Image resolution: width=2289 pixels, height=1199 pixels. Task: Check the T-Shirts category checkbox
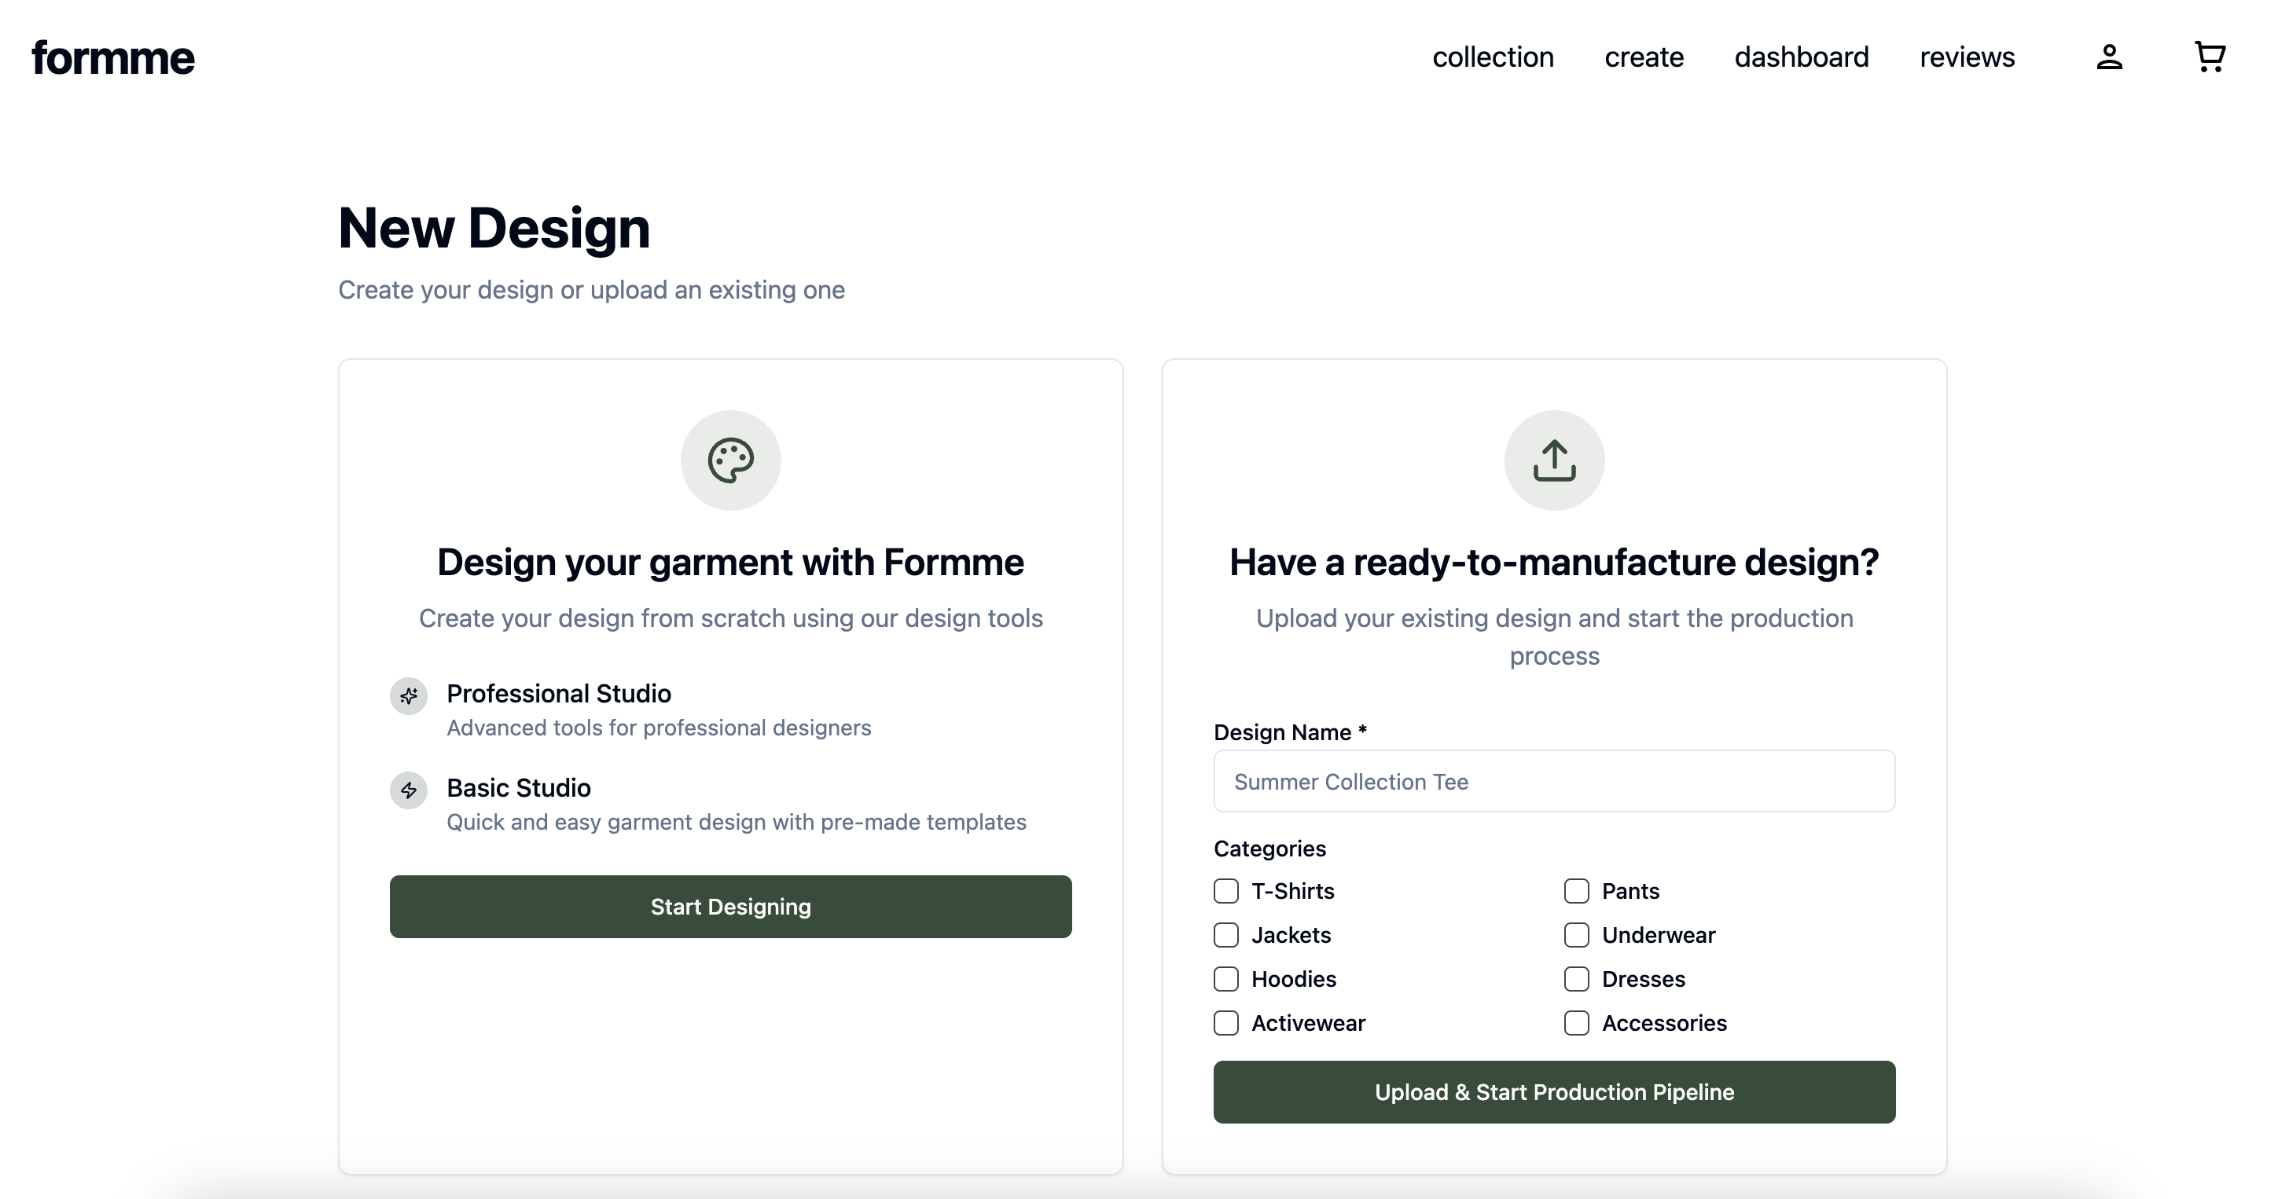(x=1226, y=891)
